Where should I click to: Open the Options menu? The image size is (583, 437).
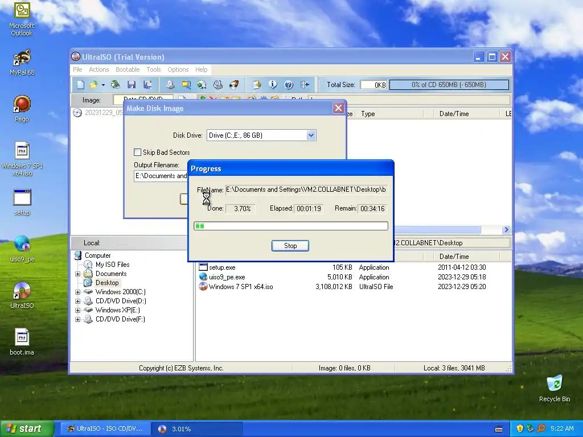tap(178, 69)
